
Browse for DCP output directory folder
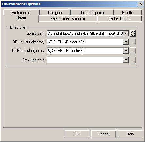click(x=133, y=51)
